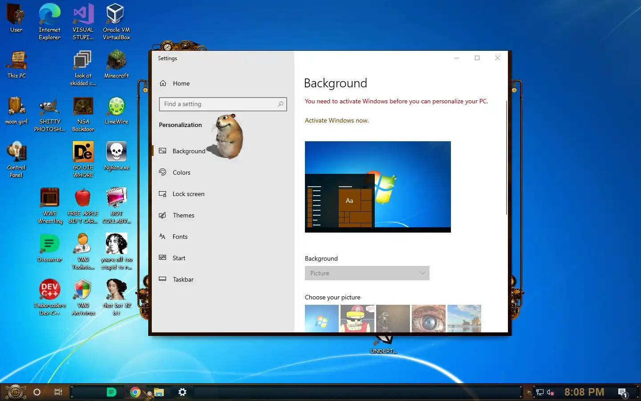Screen dimensions: 641x401
Task: Choose the brown statue picture thumbnail
Action: point(393,319)
